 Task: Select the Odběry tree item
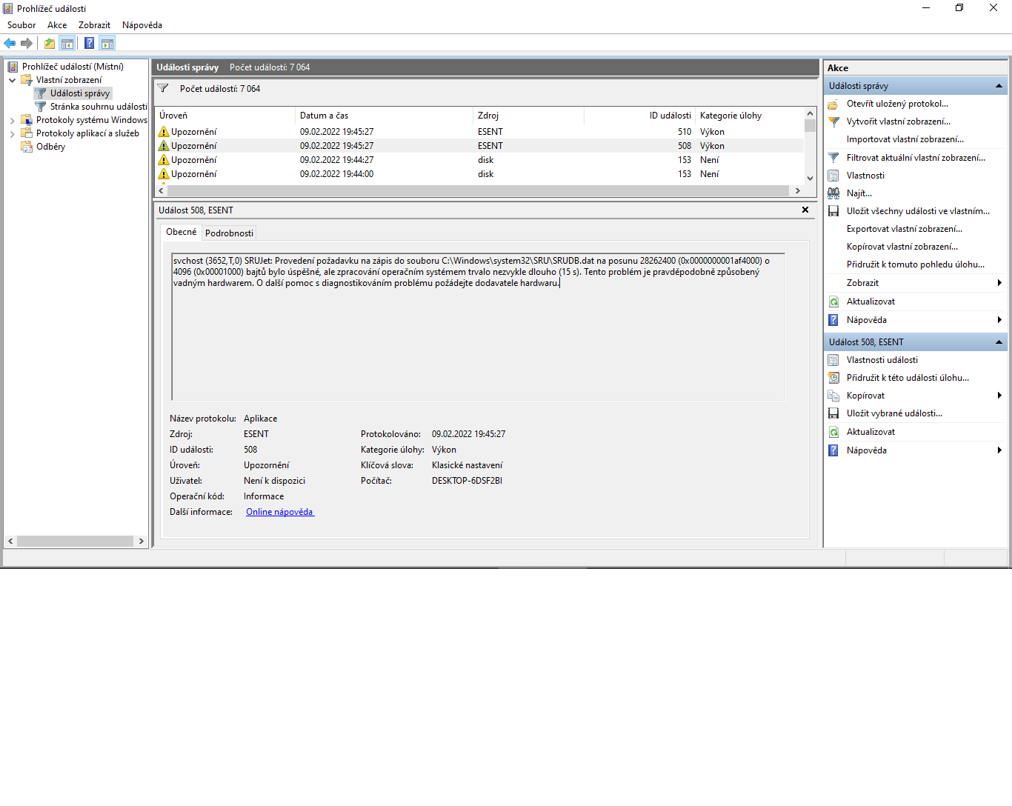[x=50, y=147]
